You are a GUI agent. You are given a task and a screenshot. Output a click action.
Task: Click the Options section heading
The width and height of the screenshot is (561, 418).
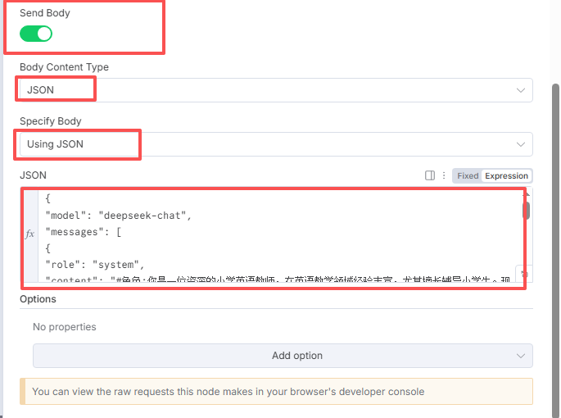click(x=38, y=299)
